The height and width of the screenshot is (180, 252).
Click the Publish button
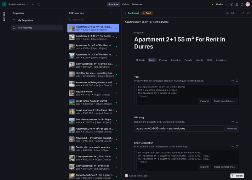point(237,176)
